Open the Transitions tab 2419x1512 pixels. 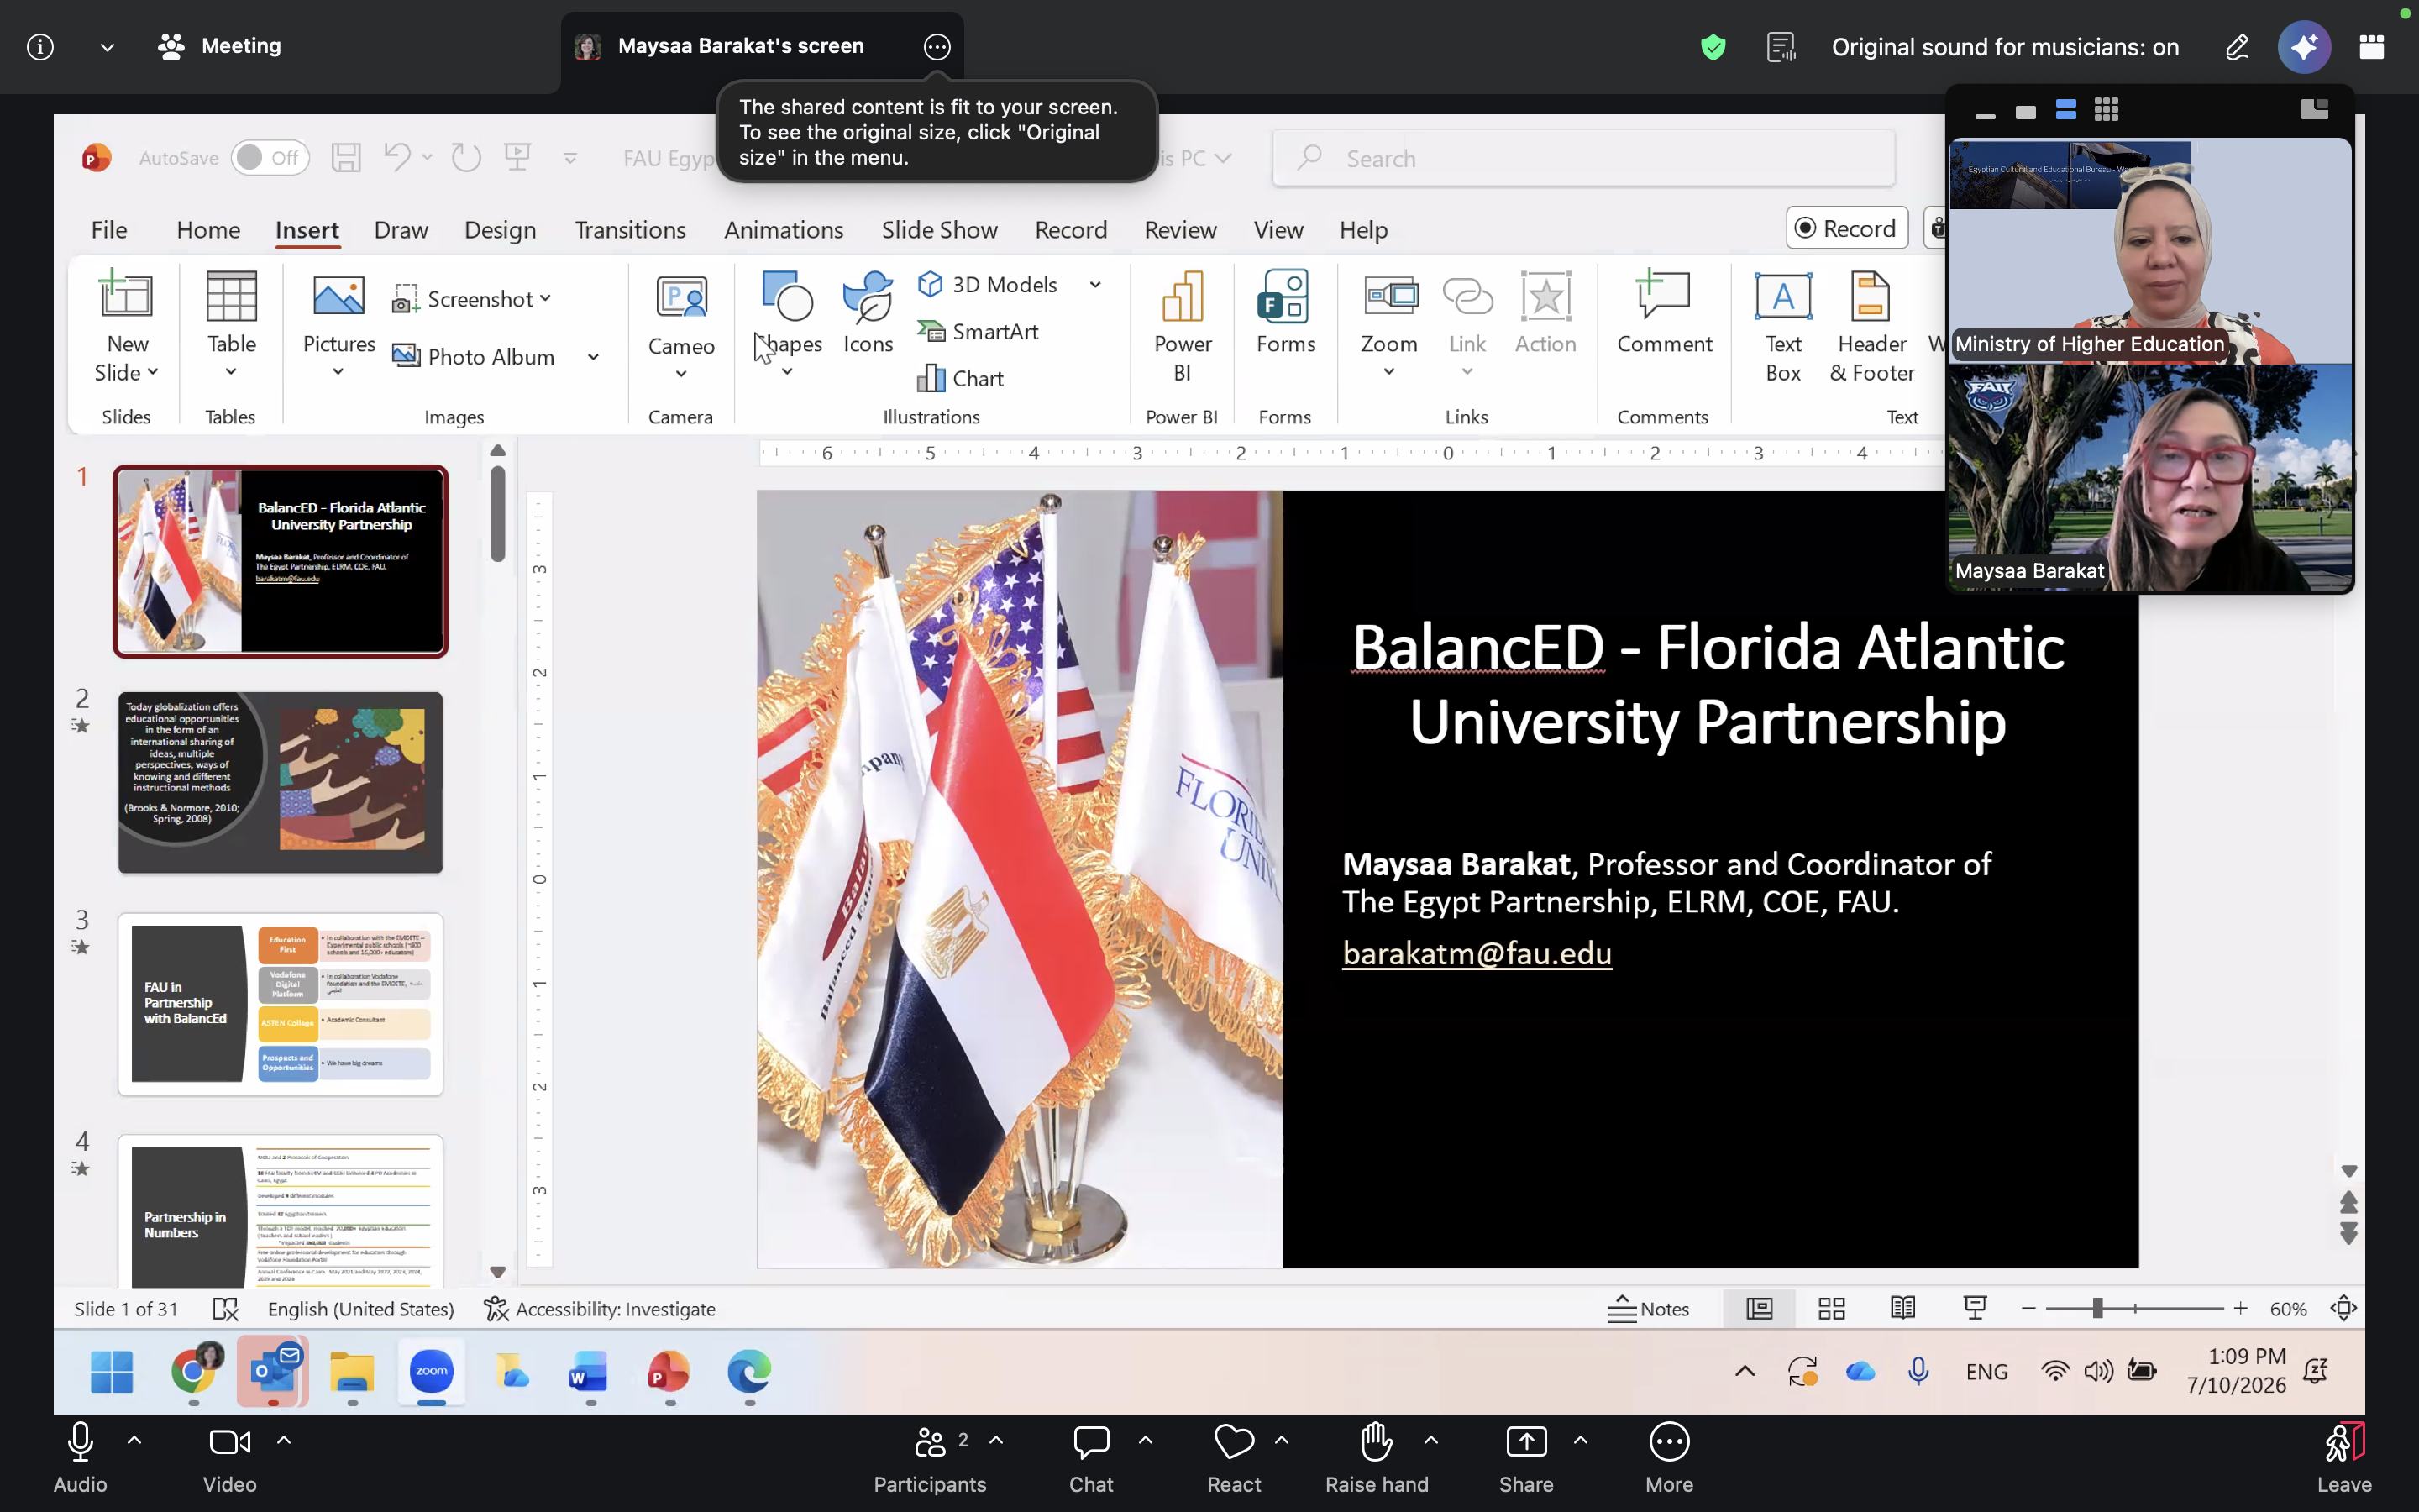point(630,230)
